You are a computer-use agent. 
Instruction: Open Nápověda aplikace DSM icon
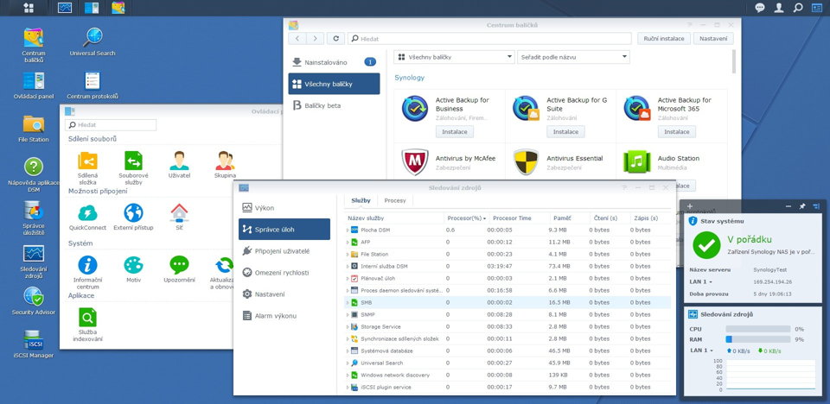coord(34,167)
